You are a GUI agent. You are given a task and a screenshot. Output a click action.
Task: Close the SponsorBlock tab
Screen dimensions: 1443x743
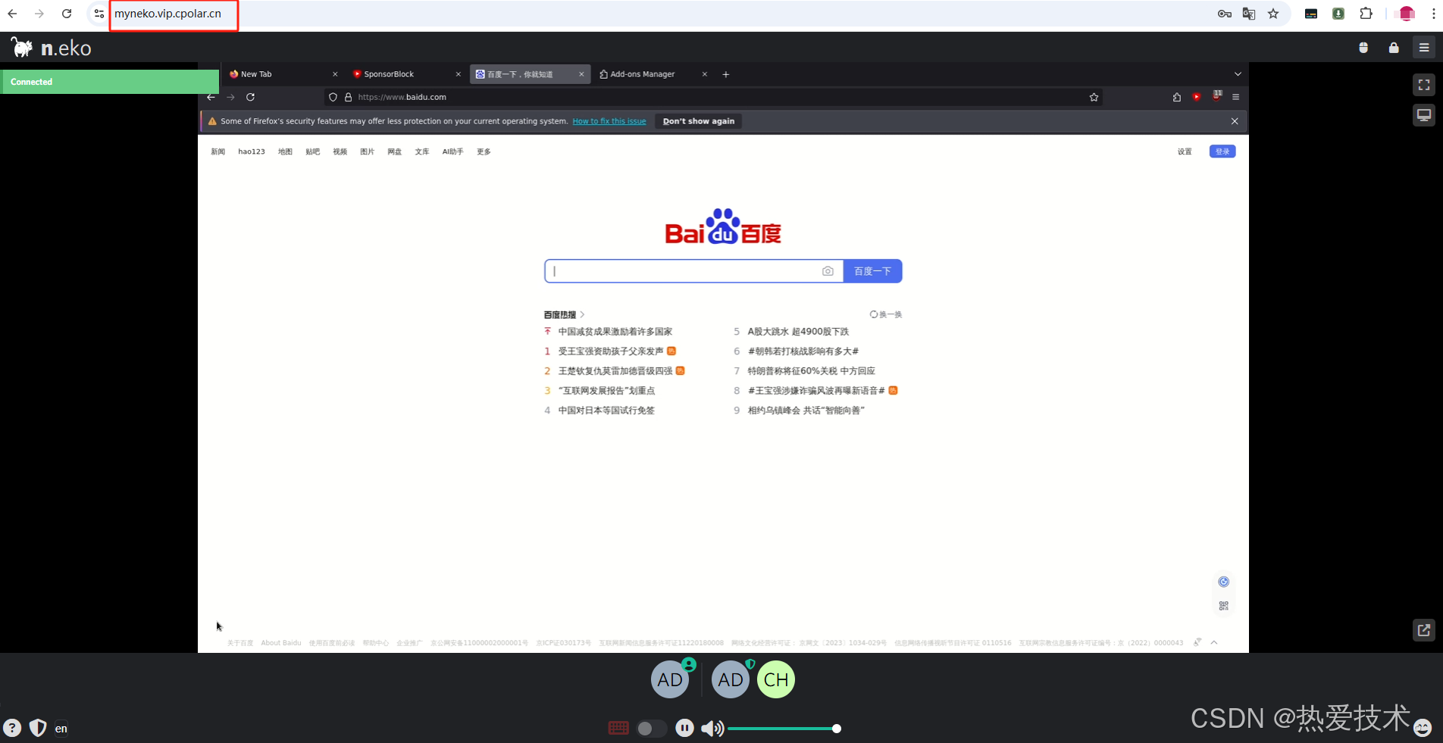point(458,74)
